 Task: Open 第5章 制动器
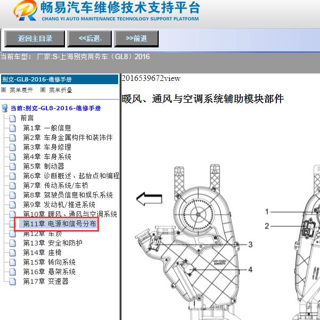(44, 166)
